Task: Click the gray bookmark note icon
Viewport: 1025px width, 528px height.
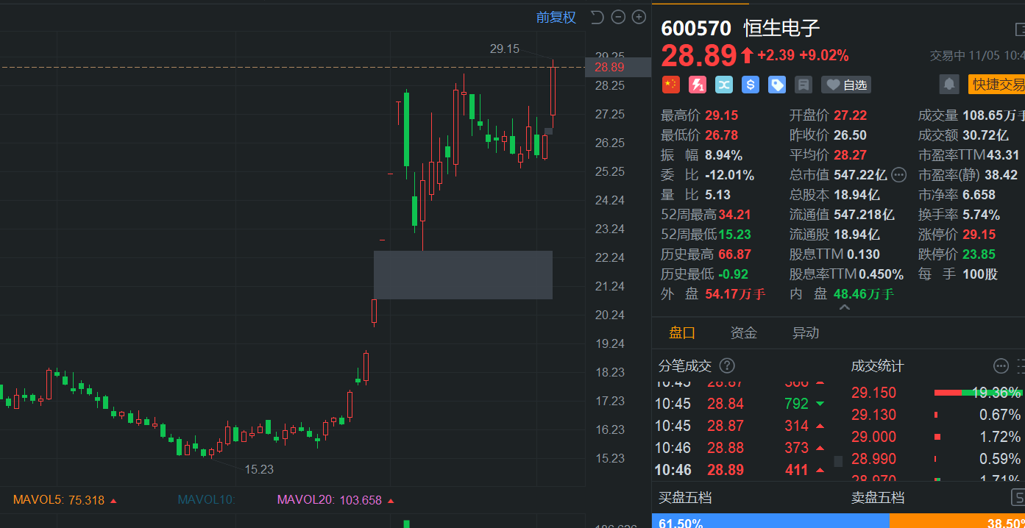Action: [x=804, y=85]
